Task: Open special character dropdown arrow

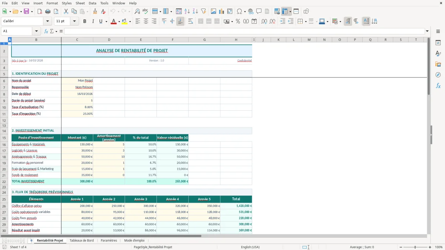Action: (x=245, y=11)
